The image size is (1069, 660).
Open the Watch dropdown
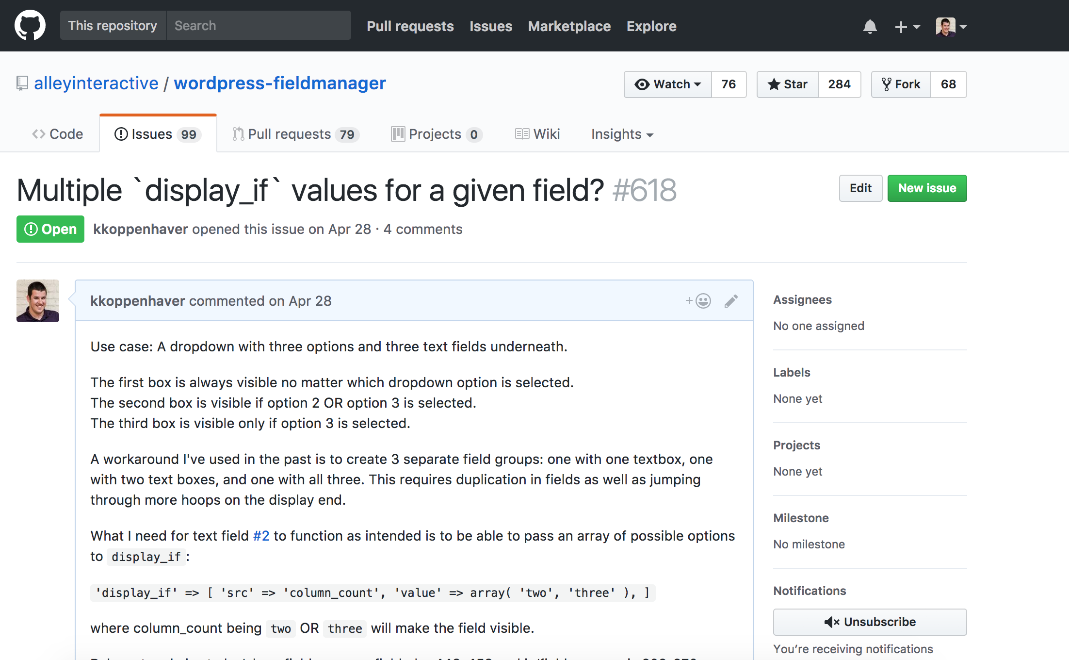(x=668, y=84)
